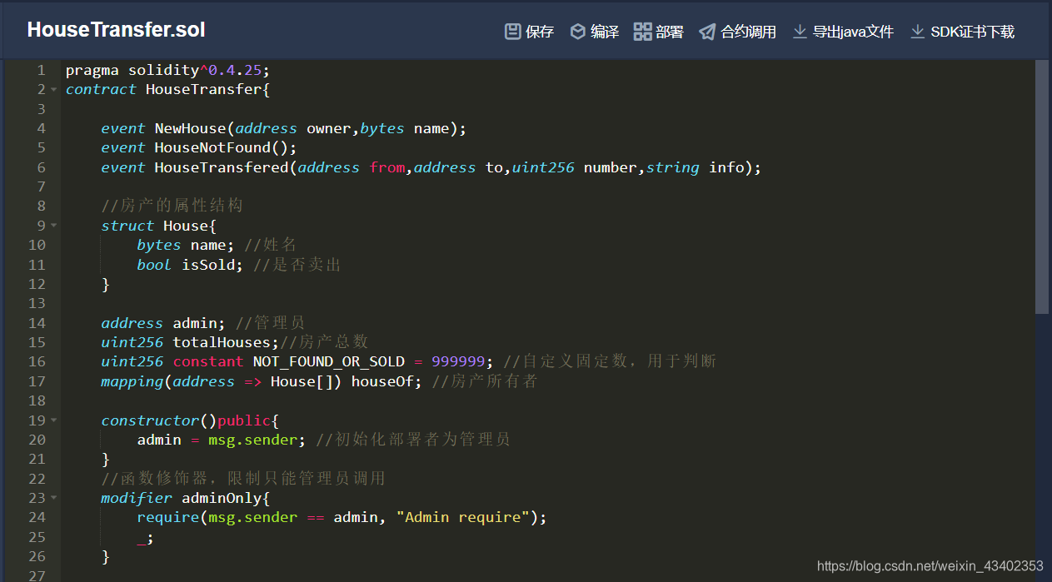The width and height of the screenshot is (1052, 582).
Task: Click the string "Admin require"
Action: (463, 517)
